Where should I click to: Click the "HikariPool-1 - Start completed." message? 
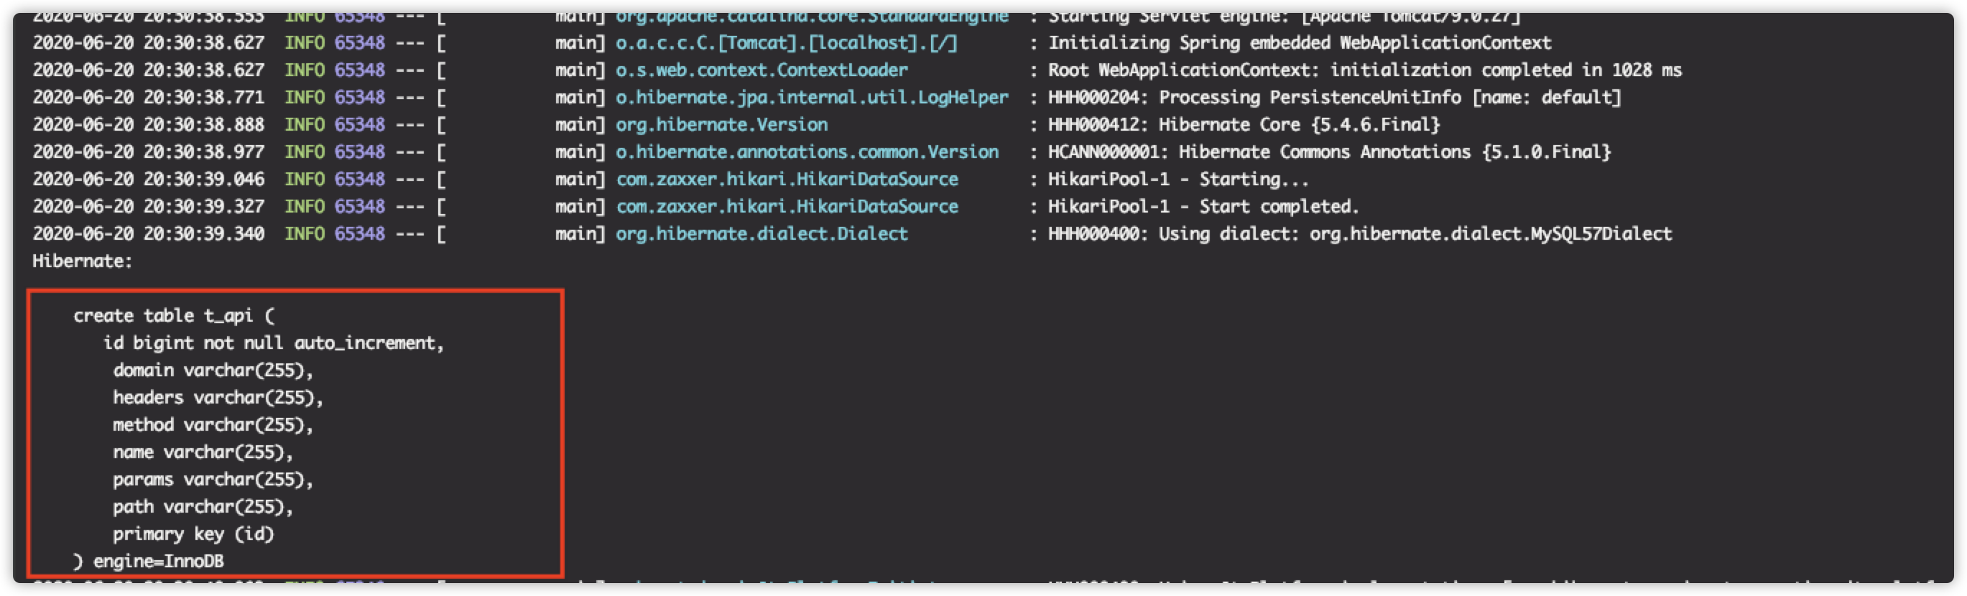[1203, 207]
